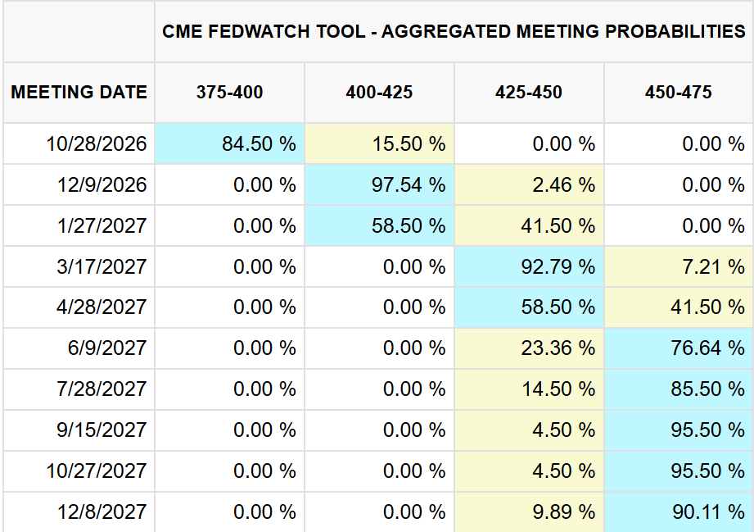
Task: Click the 450-475 column header
Action: 679,92
